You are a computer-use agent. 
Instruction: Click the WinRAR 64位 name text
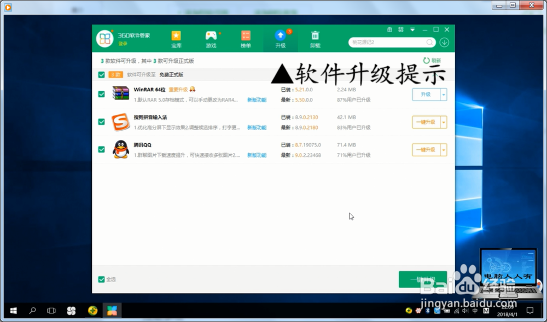[x=150, y=90]
